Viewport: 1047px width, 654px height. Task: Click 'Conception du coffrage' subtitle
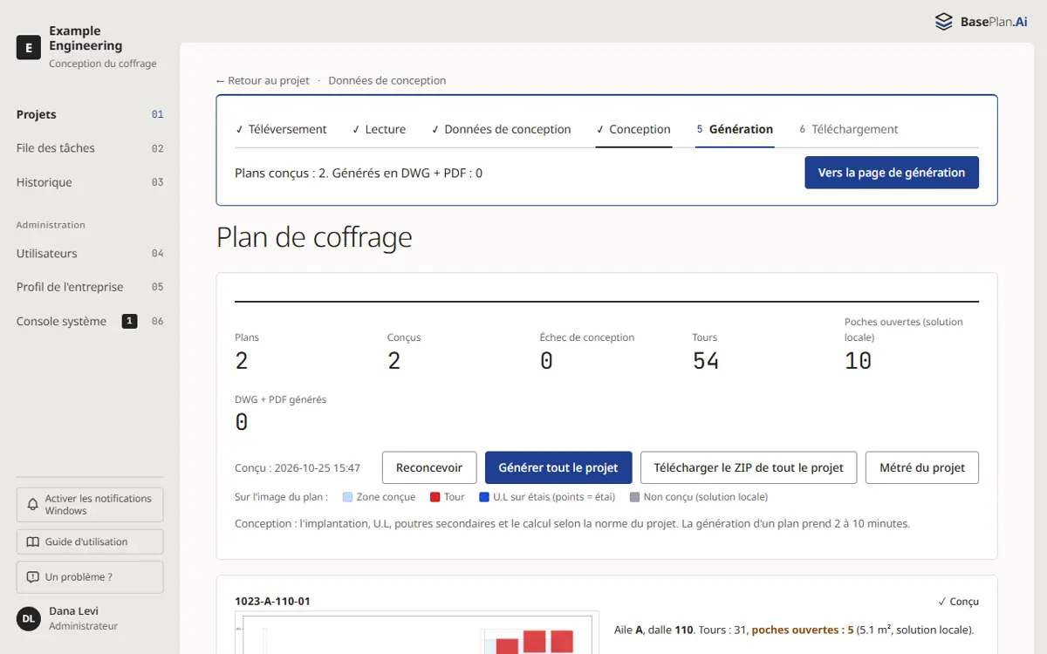(x=103, y=64)
